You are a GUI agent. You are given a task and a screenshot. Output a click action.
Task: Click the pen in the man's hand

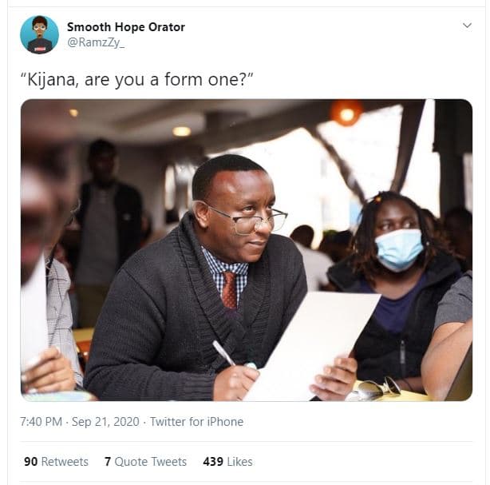[x=224, y=353]
